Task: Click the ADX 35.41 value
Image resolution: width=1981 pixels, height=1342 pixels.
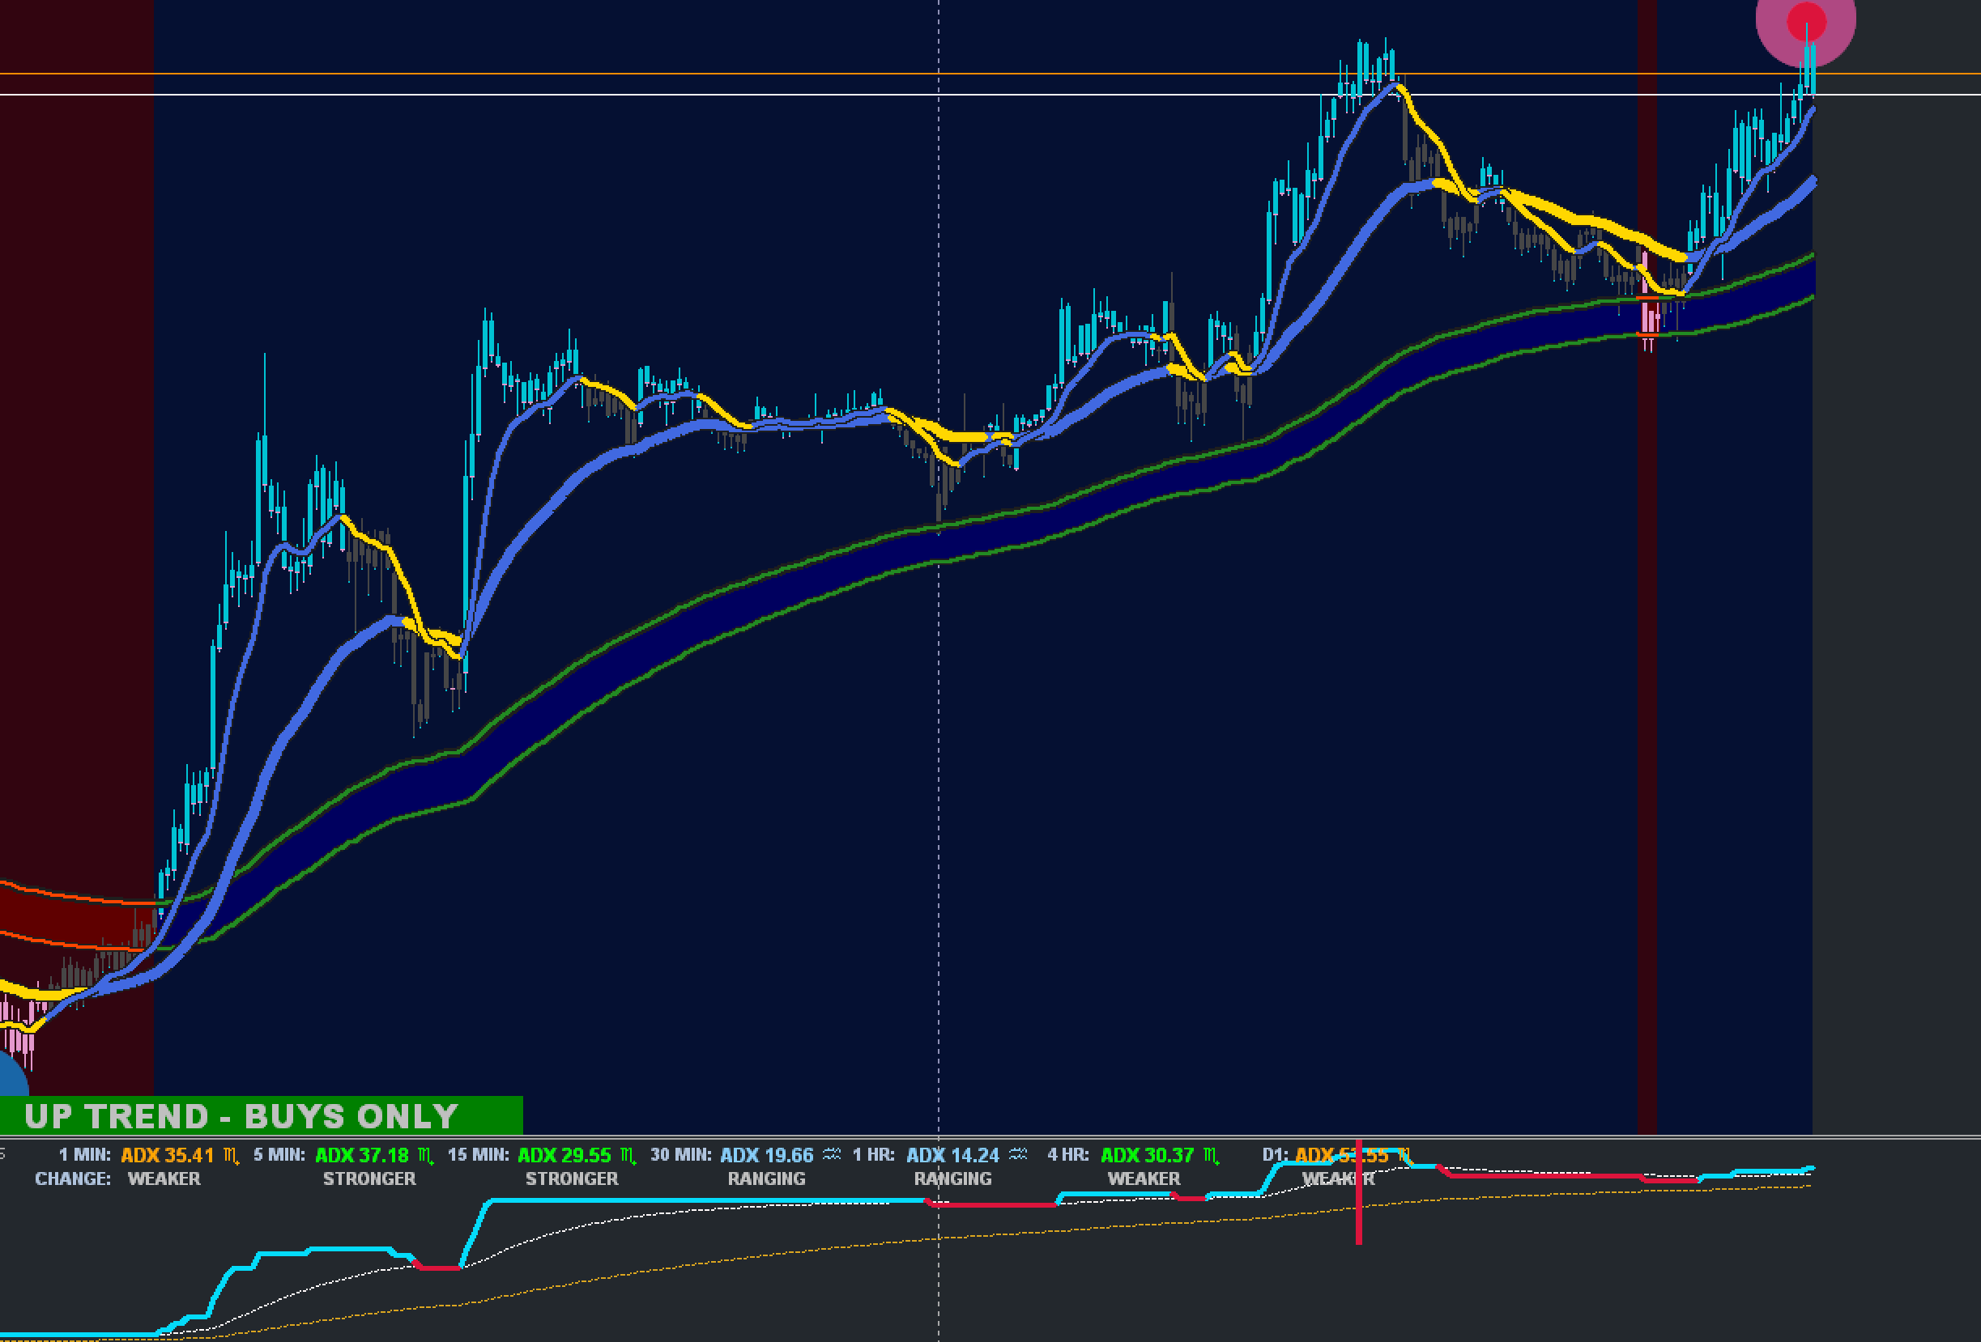Action: [167, 1155]
